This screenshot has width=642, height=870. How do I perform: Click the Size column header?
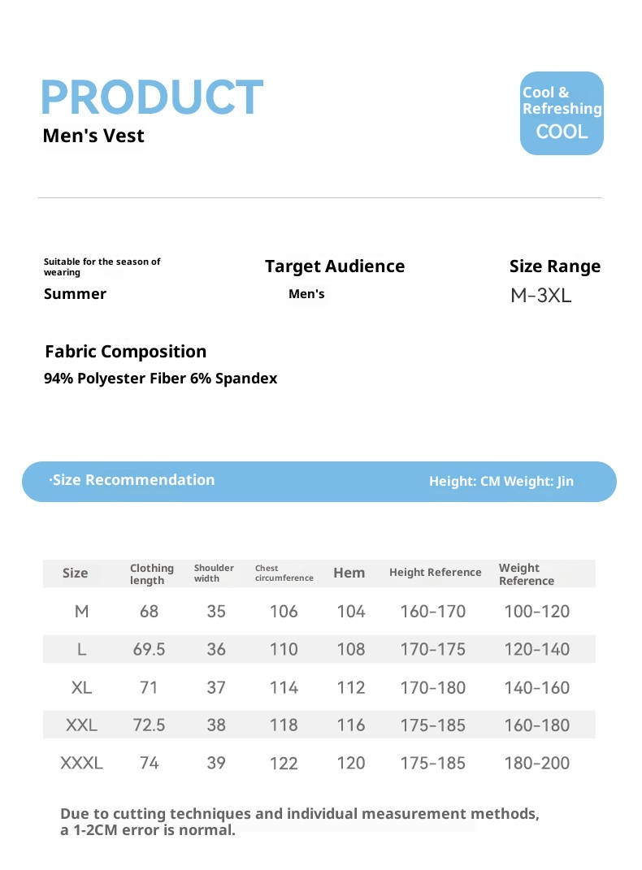click(x=75, y=574)
